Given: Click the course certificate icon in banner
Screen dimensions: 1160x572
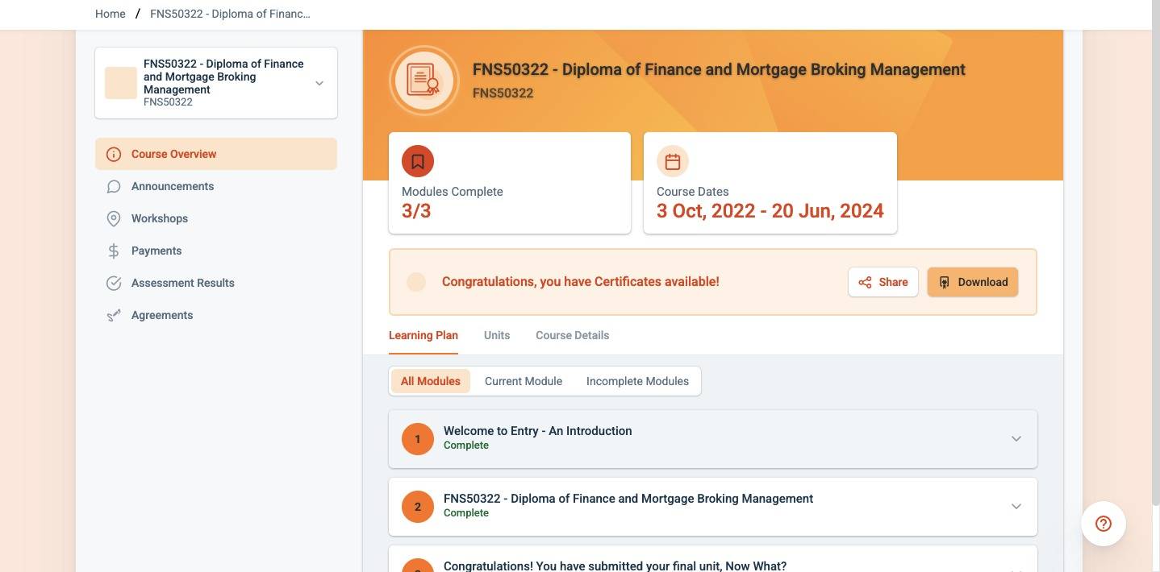Looking at the screenshot, I should (x=424, y=81).
